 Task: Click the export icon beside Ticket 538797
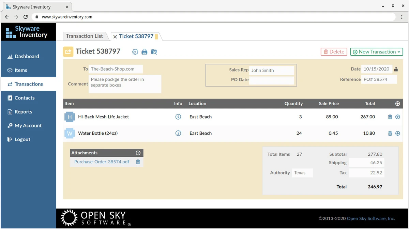68,51
